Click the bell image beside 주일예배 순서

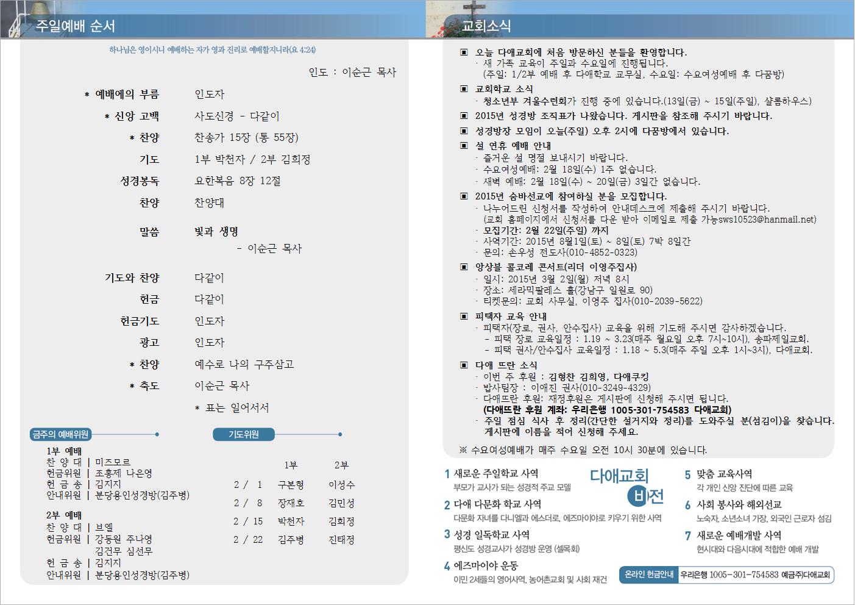click(x=12, y=18)
